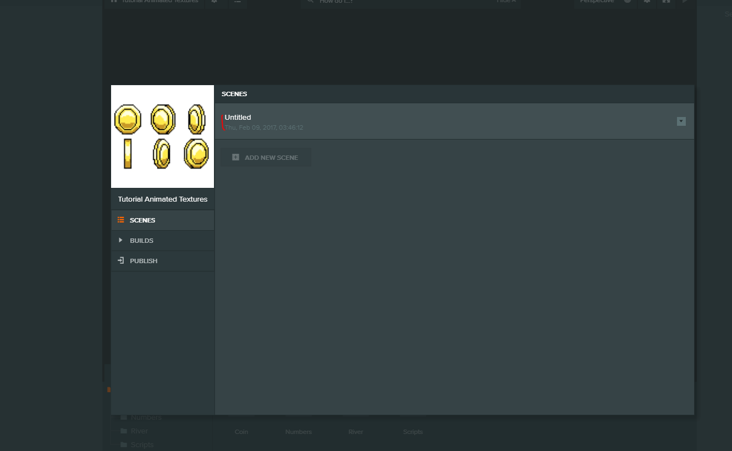Click the scene date 'Thu, Feb 09, 2017, 03:46:12'
The height and width of the screenshot is (451, 732).
(x=264, y=127)
